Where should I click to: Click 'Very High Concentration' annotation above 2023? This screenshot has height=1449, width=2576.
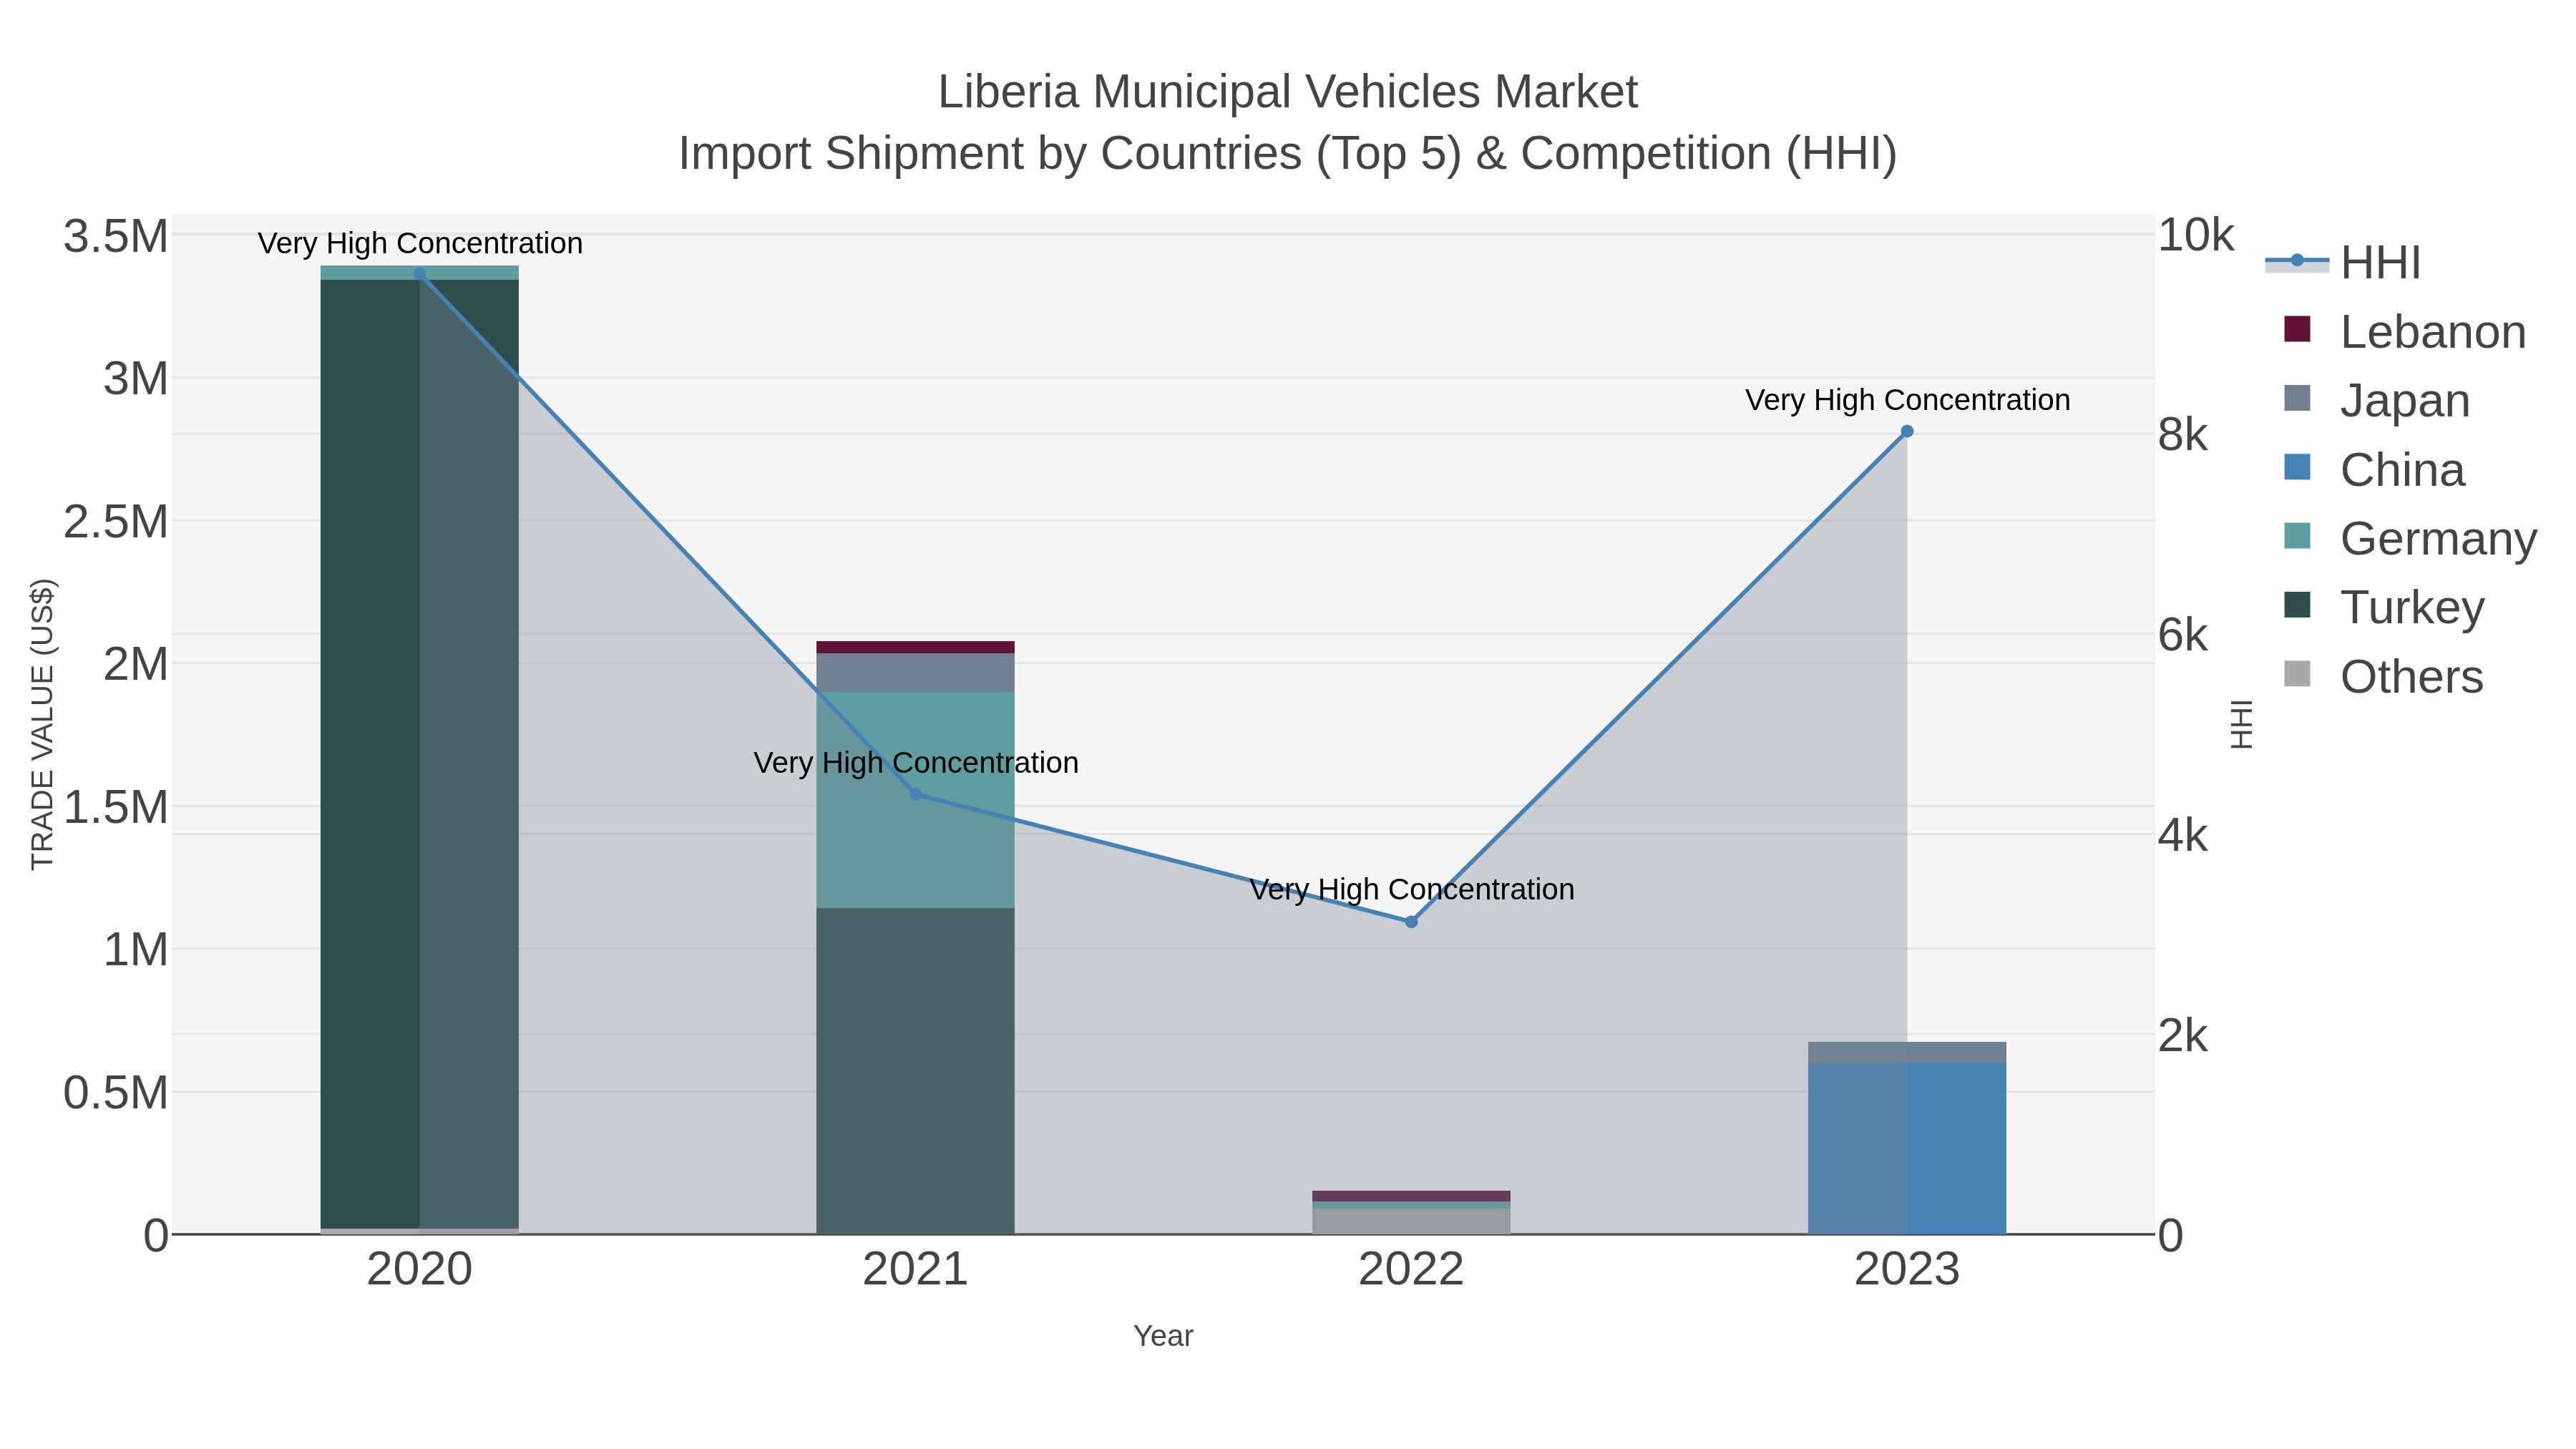pyautogui.click(x=1908, y=400)
